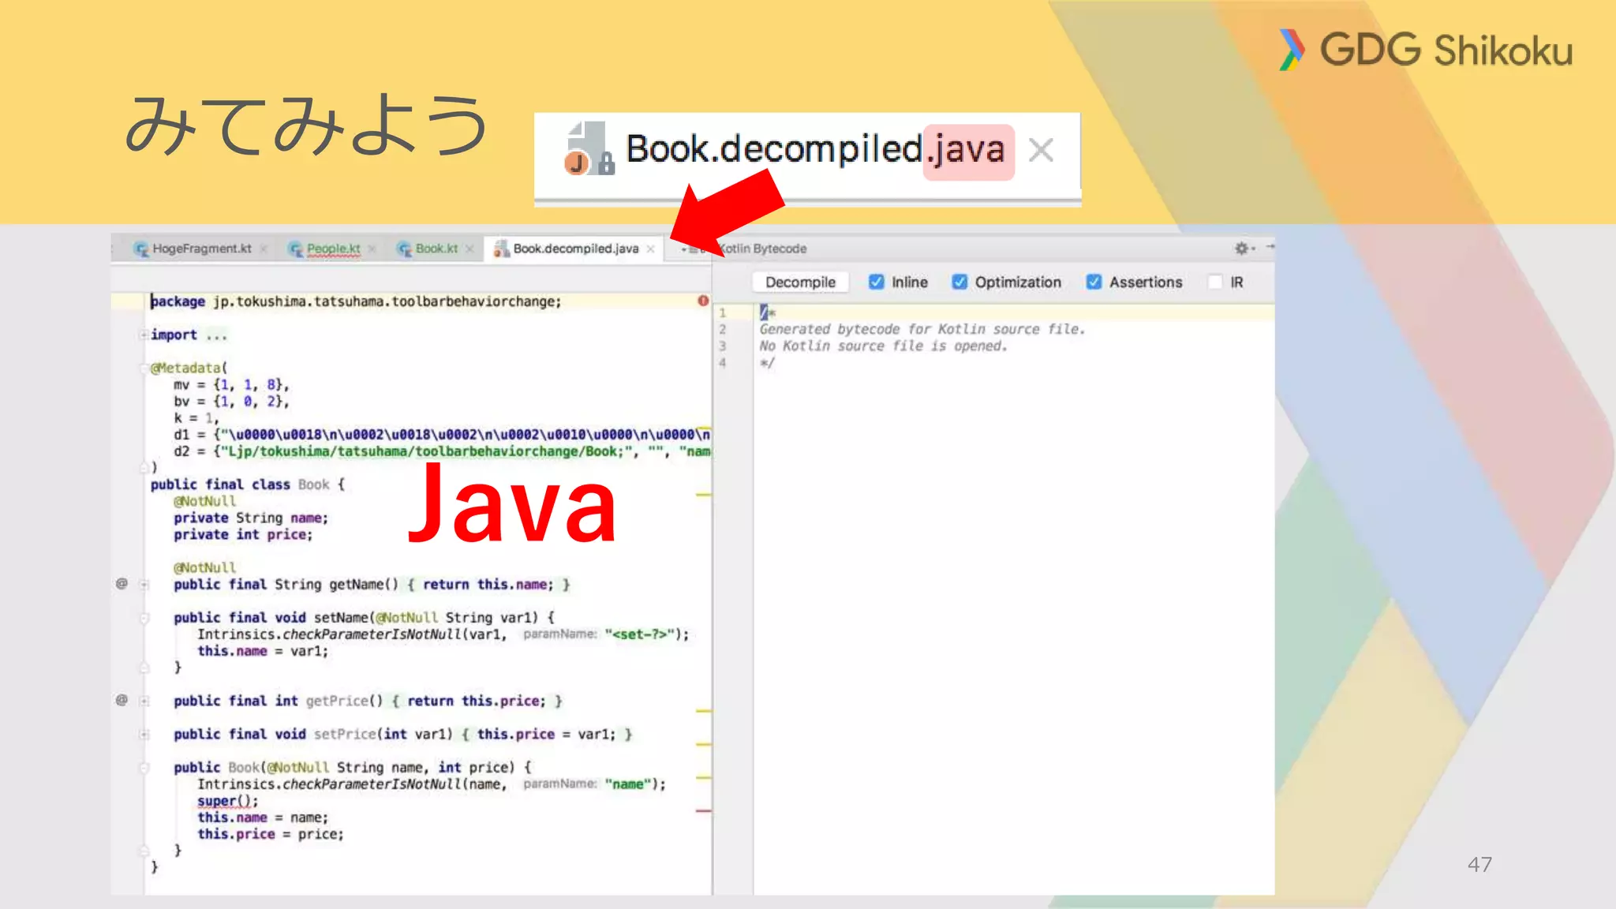Toggle the Inline checkbox
1616x909 pixels.
click(x=876, y=282)
